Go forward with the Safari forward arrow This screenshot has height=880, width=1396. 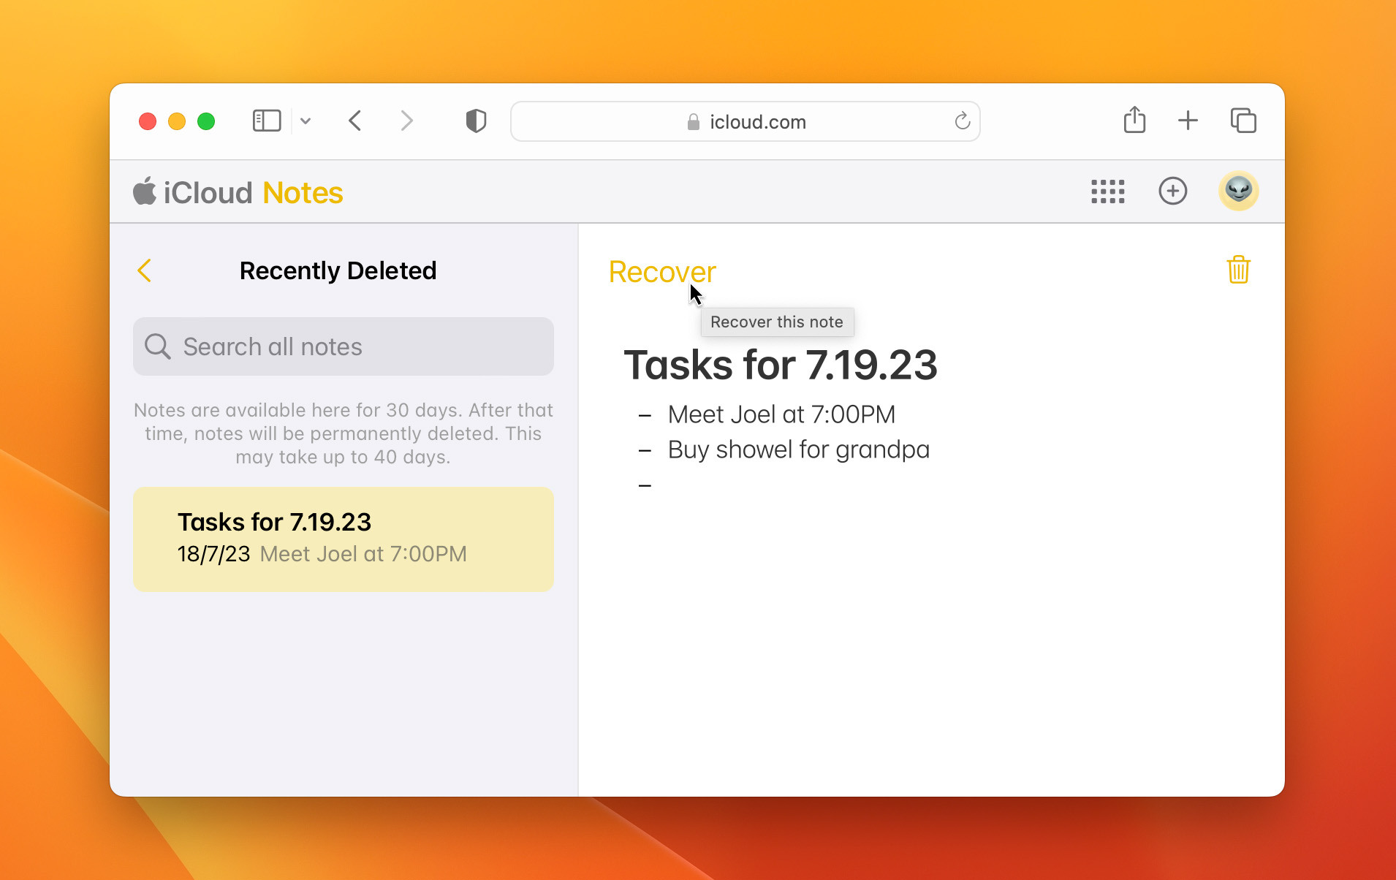pos(407,121)
